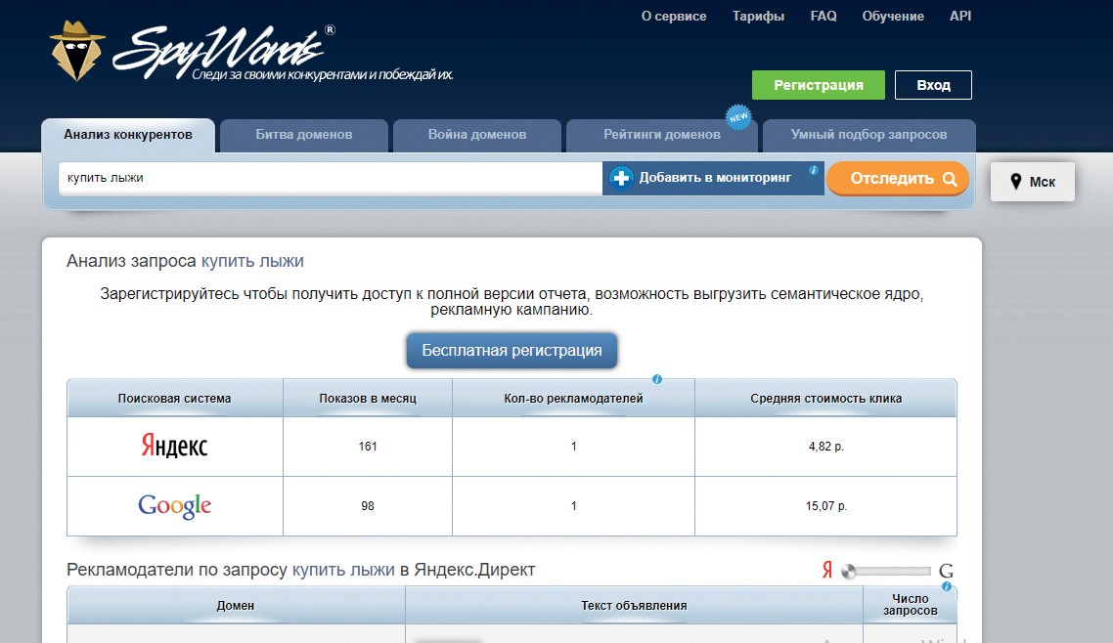Click the Бесплатная регистрация button
The width and height of the screenshot is (1113, 643).
(x=512, y=350)
